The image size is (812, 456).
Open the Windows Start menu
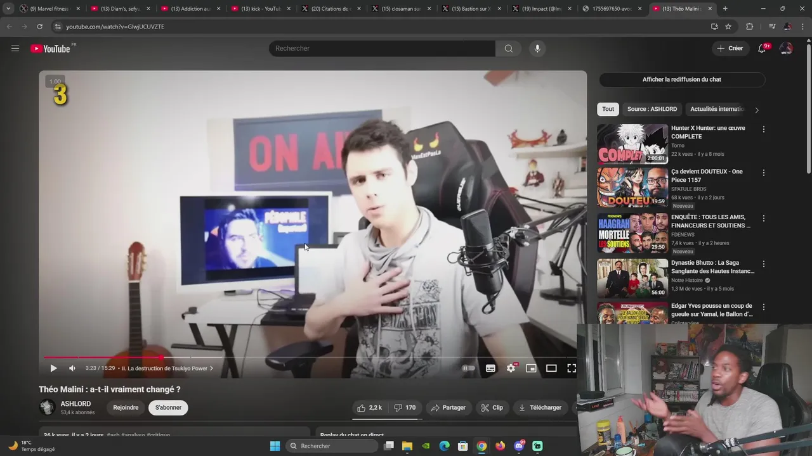pyautogui.click(x=275, y=446)
